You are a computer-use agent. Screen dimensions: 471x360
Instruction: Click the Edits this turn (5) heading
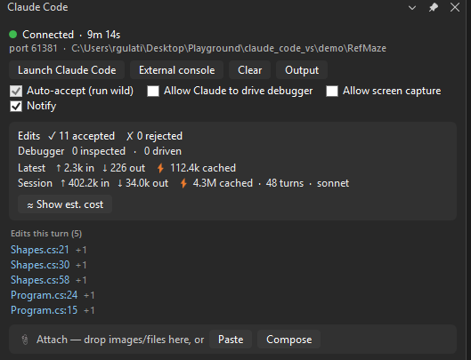coord(46,234)
